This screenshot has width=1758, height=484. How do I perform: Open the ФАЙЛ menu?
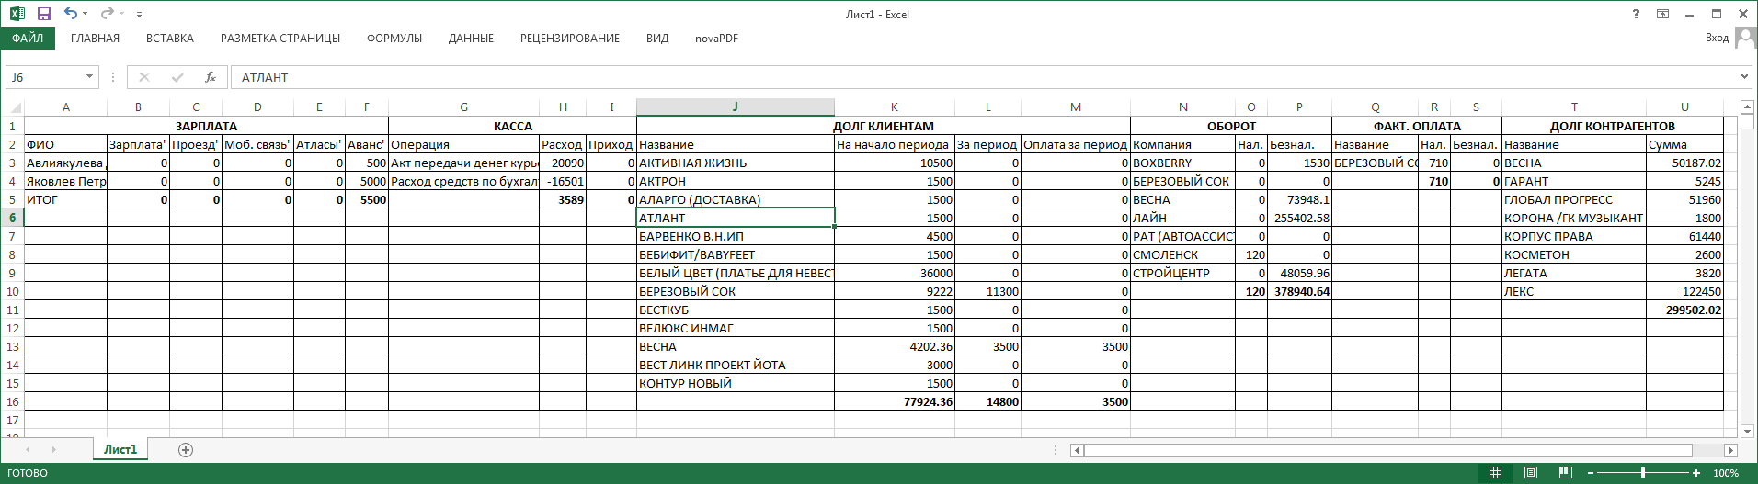coord(28,38)
